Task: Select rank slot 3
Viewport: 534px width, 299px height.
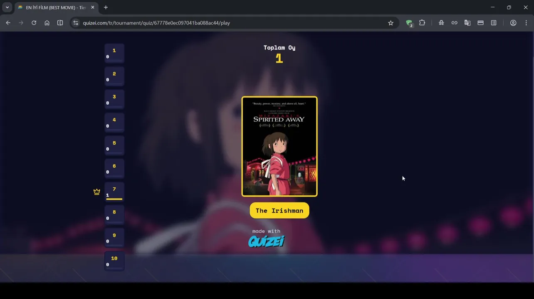Action: pyautogui.click(x=114, y=100)
